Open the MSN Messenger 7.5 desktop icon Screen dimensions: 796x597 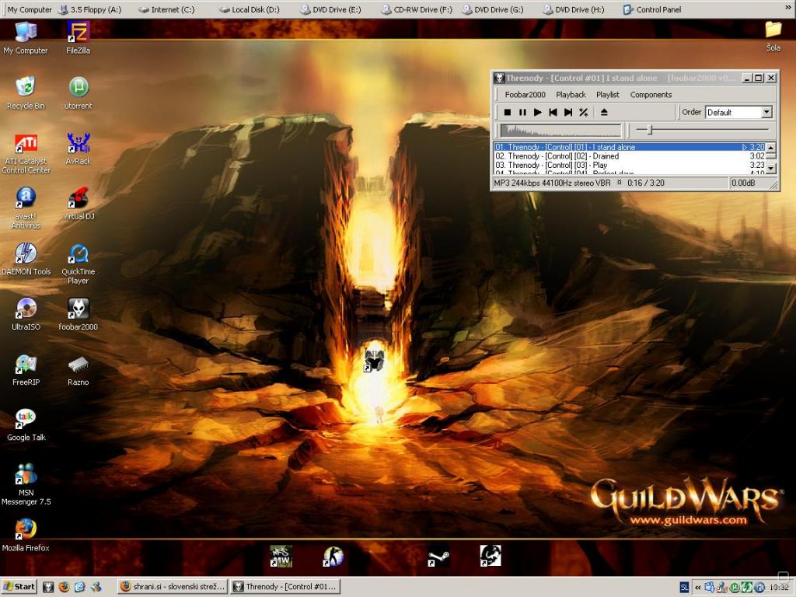(26, 484)
